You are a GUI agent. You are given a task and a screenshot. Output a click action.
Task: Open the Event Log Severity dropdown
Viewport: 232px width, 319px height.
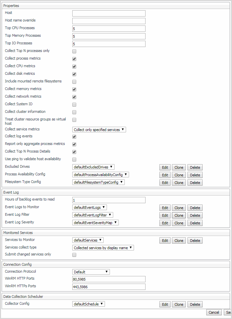pos(95,223)
